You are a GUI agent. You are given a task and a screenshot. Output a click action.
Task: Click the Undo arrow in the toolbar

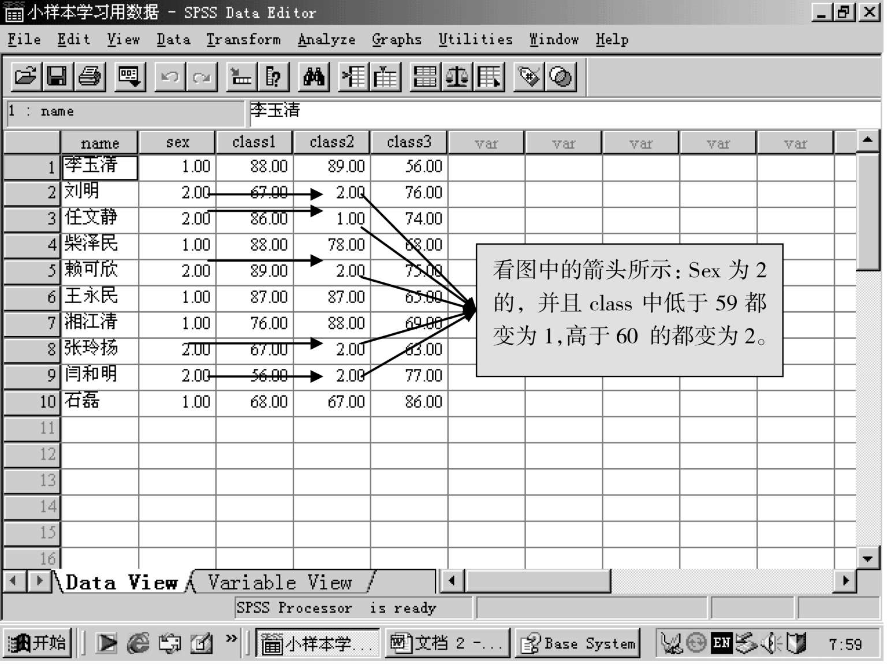pyautogui.click(x=170, y=77)
